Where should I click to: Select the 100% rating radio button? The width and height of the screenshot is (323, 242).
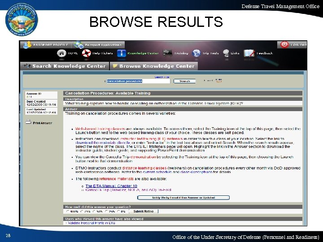[68, 212]
